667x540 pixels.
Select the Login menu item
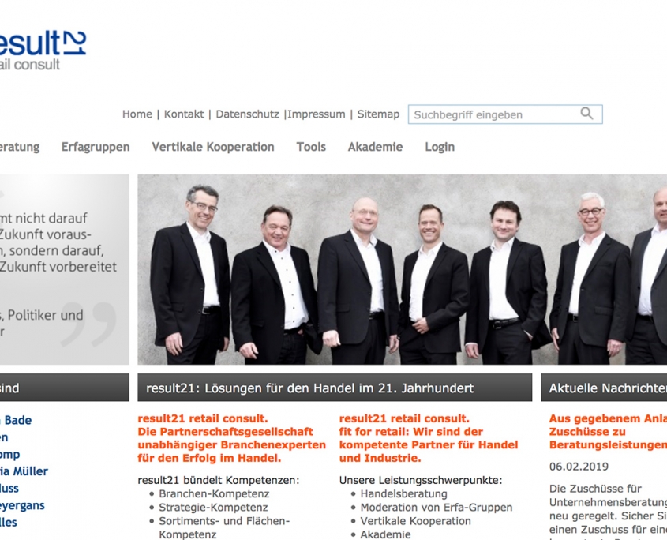pos(440,147)
